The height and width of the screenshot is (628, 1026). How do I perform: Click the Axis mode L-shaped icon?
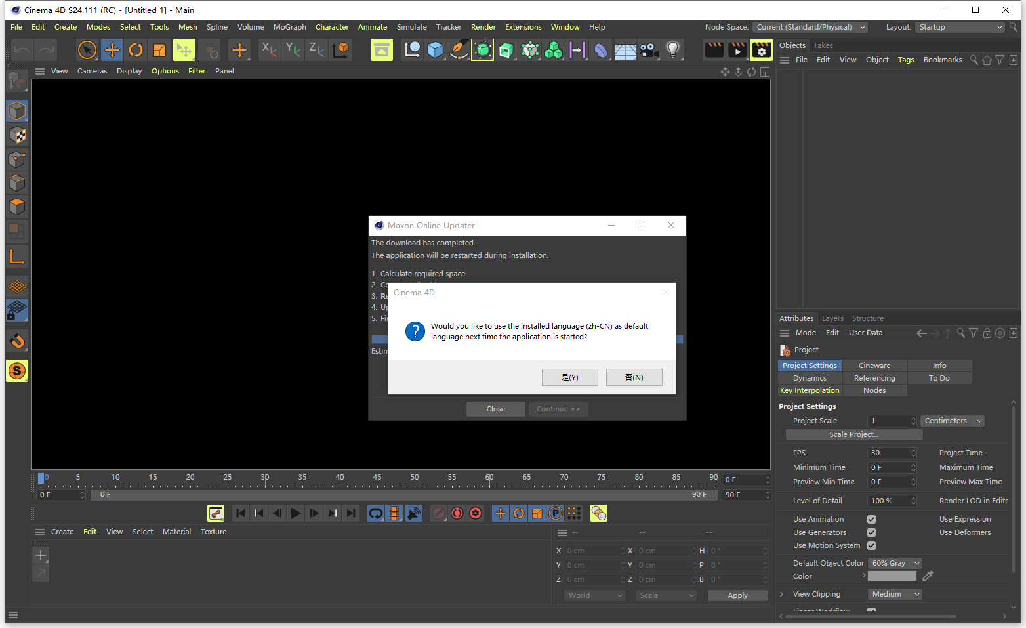[x=17, y=257]
